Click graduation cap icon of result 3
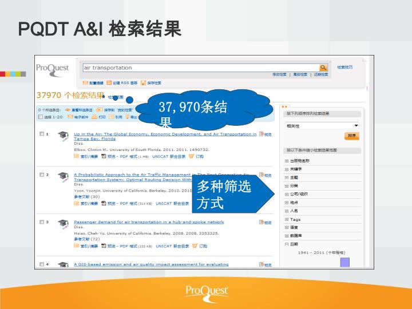Image resolution: width=412 pixels, height=309 pixels. tap(64, 224)
